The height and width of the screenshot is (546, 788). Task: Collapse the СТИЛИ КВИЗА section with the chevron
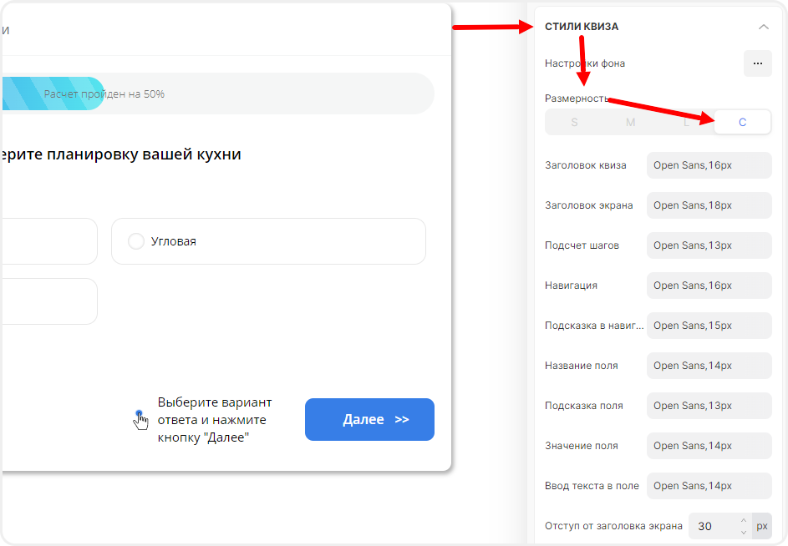(x=763, y=27)
